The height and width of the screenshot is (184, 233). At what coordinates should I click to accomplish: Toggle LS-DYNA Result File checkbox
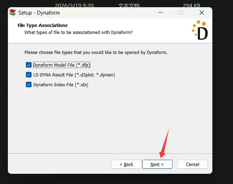(29, 75)
